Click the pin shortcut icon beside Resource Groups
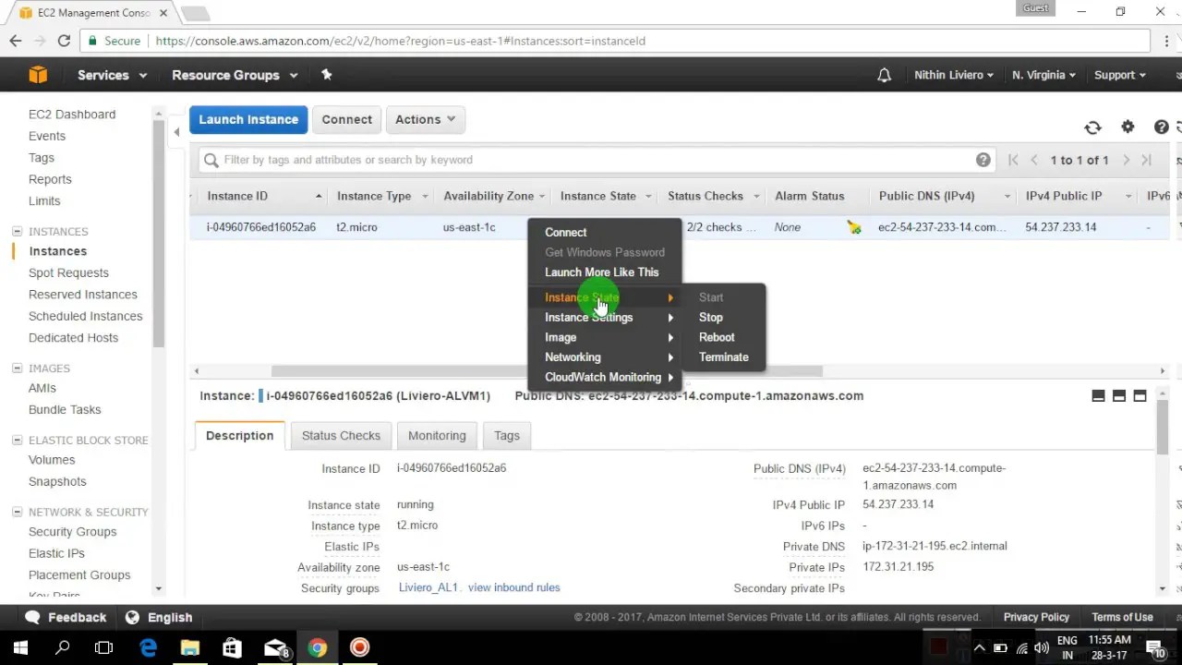Viewport: 1182px width, 665px height. pos(326,75)
